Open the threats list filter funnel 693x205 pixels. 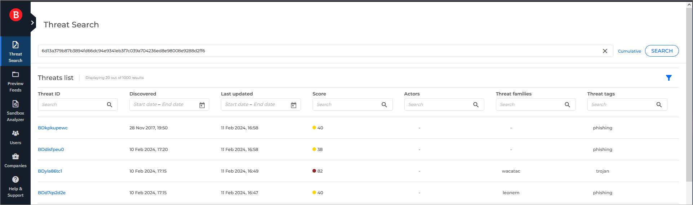click(668, 78)
